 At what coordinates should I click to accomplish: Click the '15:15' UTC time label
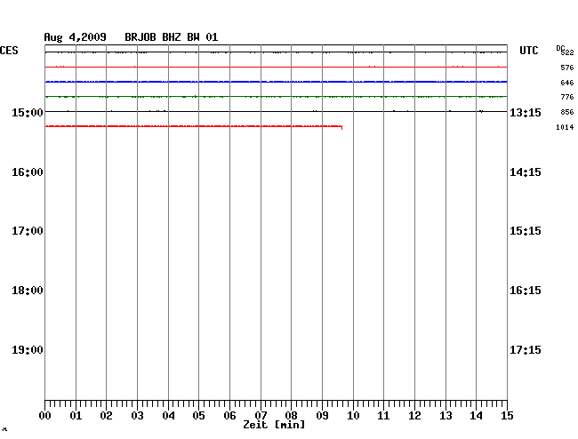(x=526, y=231)
